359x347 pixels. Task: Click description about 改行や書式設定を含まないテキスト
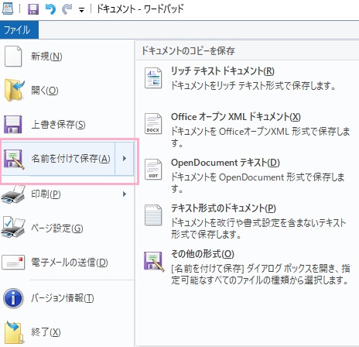coord(258,228)
